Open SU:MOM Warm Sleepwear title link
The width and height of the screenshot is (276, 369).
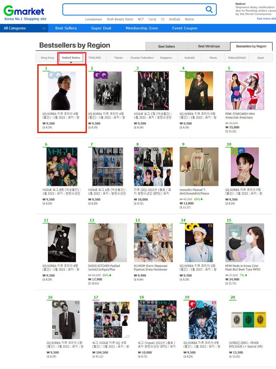[151, 268]
